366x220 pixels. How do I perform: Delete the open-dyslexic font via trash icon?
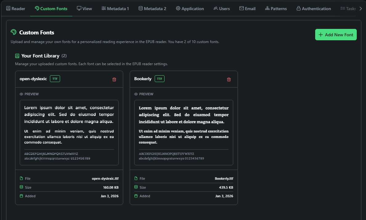tap(114, 80)
